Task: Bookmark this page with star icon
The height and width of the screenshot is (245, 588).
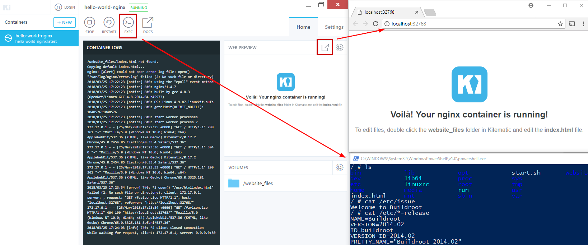Action: click(560, 24)
